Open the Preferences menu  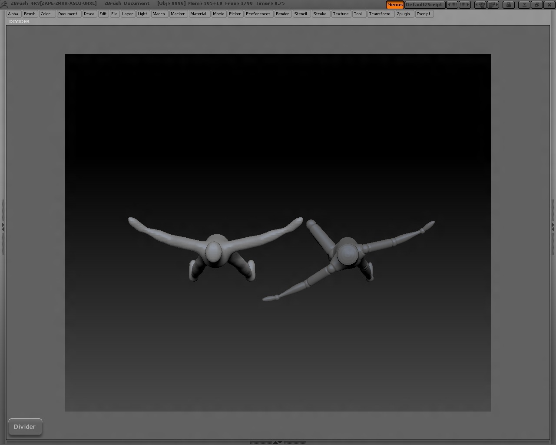[x=258, y=14]
